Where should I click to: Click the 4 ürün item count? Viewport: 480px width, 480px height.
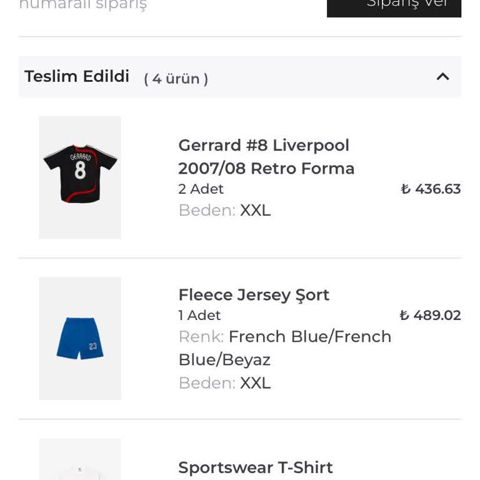(176, 79)
